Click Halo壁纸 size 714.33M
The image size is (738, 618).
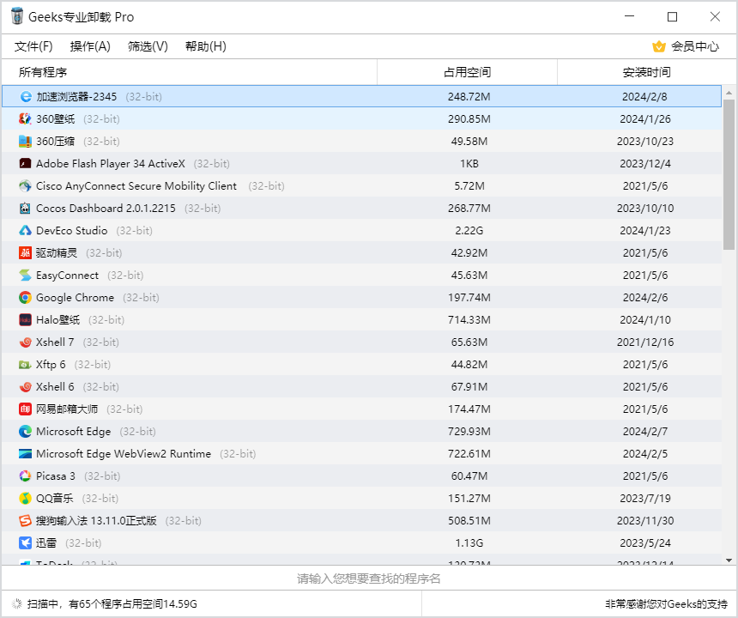(x=469, y=320)
